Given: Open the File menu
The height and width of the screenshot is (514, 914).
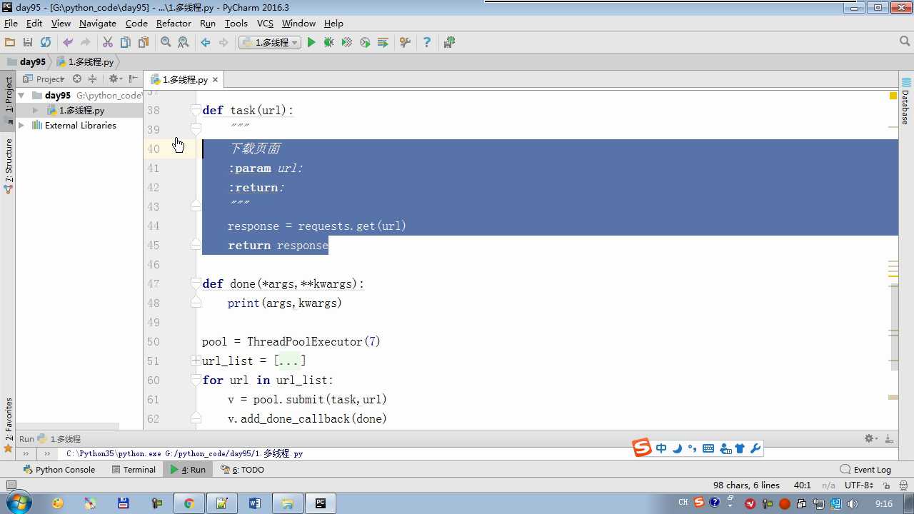Looking at the screenshot, I should (x=11, y=24).
